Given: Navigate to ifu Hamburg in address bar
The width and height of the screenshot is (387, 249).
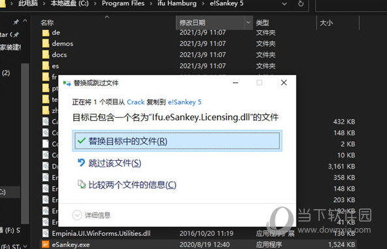Looking at the screenshot, I should click(178, 4).
